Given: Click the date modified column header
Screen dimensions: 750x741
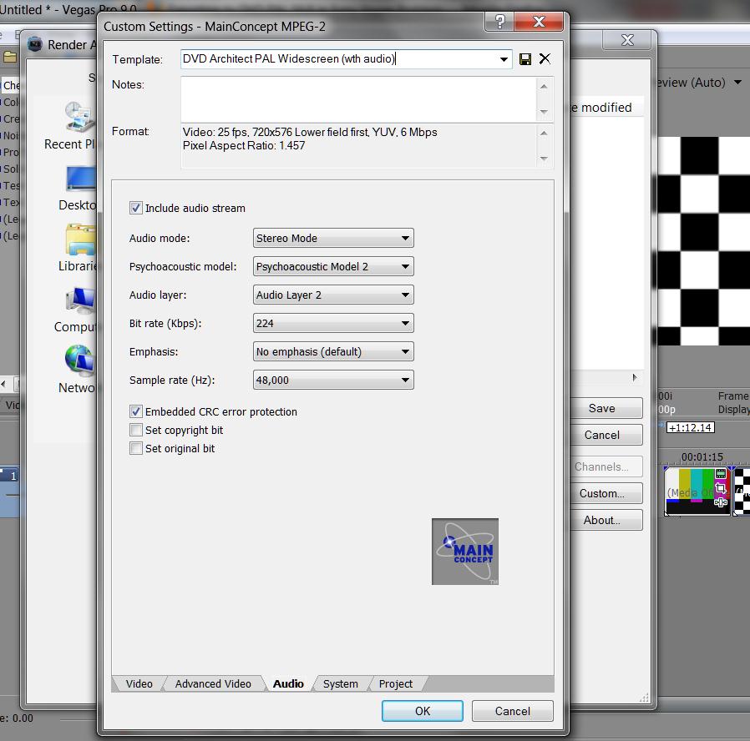Looking at the screenshot, I should tap(606, 108).
